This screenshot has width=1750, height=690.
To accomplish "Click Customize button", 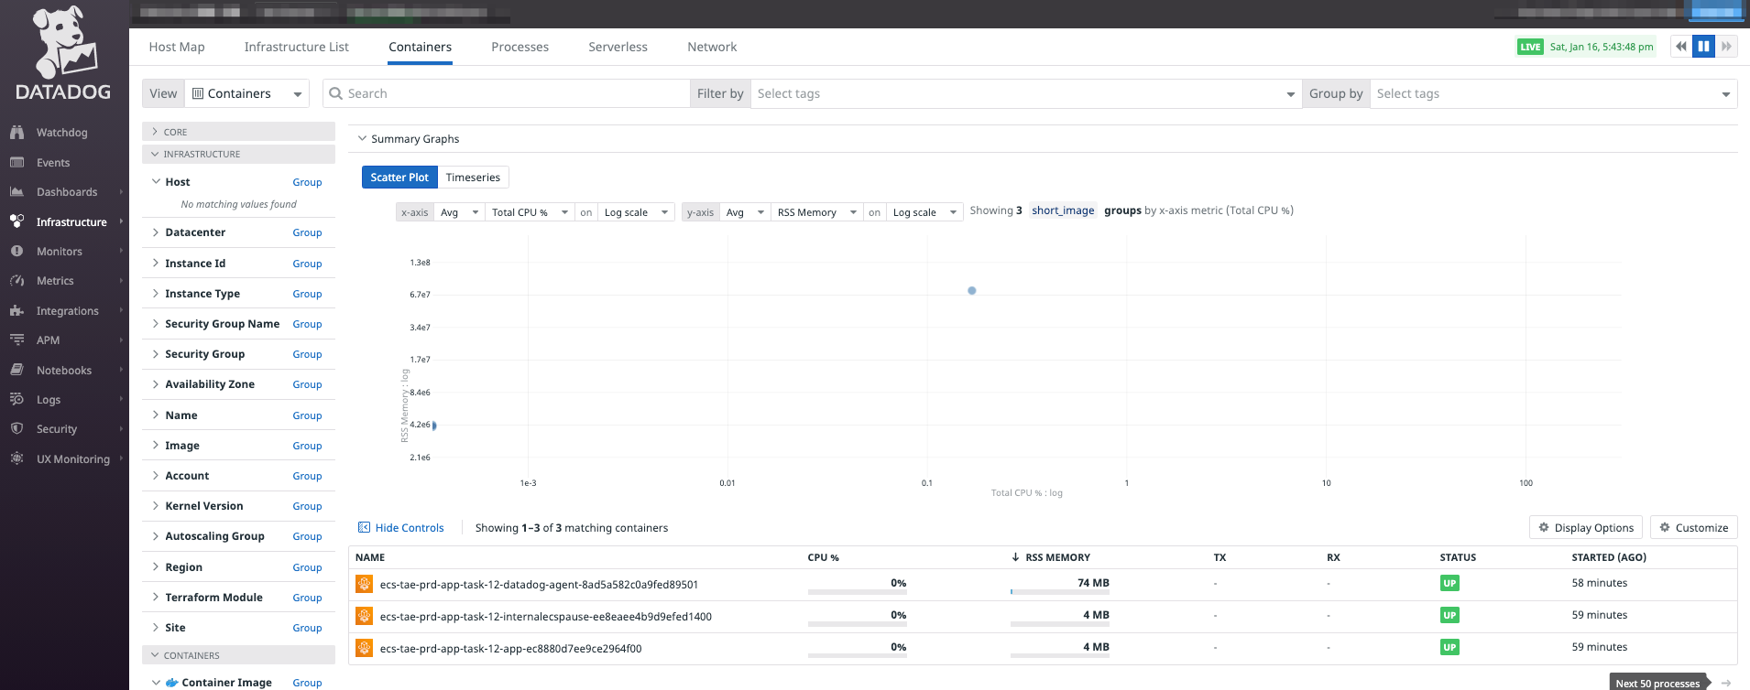I will click(x=1694, y=527).
